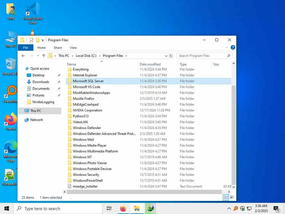The height and width of the screenshot is (214, 285).
Task: Click the horizontal scrollbar right arrow
Action: pyautogui.click(x=229, y=192)
